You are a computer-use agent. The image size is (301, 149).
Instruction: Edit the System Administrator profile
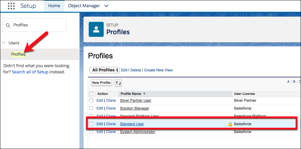coord(100,132)
